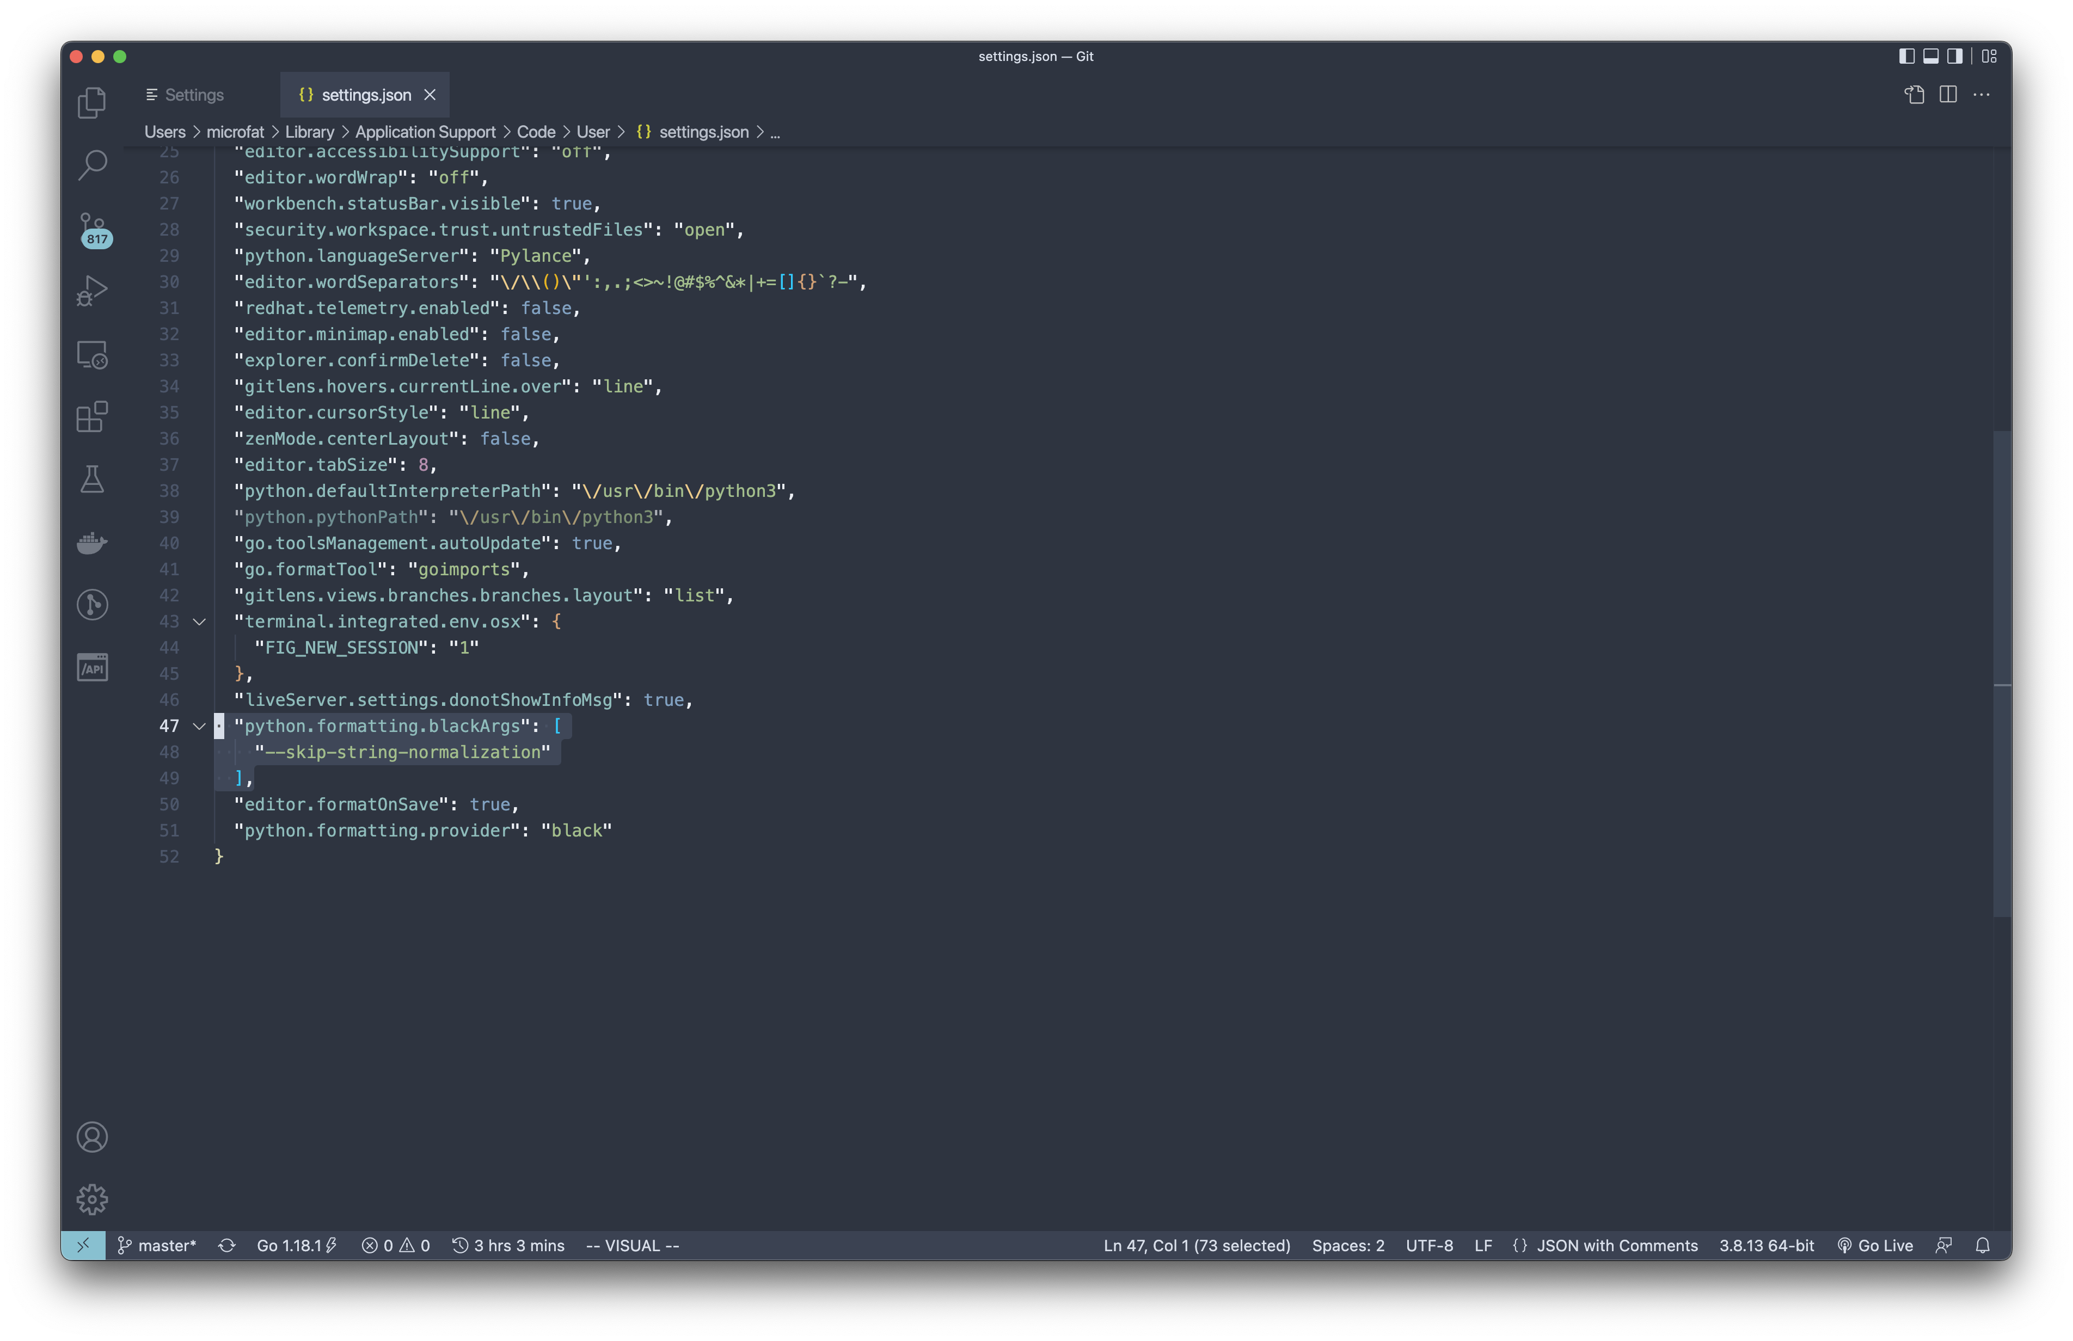Click the Manage gear icon
This screenshot has width=2073, height=1341.
pos(91,1199)
